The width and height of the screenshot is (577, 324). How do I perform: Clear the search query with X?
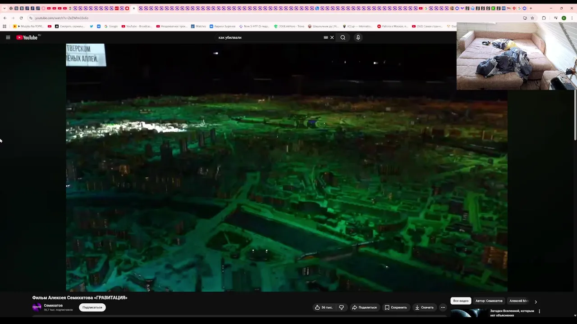click(332, 37)
